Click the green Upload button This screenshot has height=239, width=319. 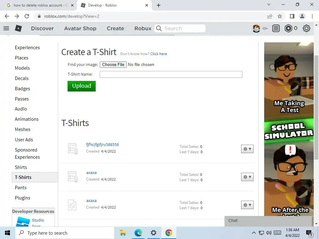point(82,86)
